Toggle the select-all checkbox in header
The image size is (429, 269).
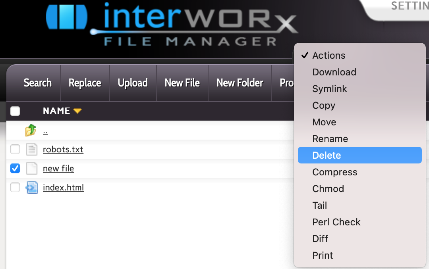[x=15, y=111]
